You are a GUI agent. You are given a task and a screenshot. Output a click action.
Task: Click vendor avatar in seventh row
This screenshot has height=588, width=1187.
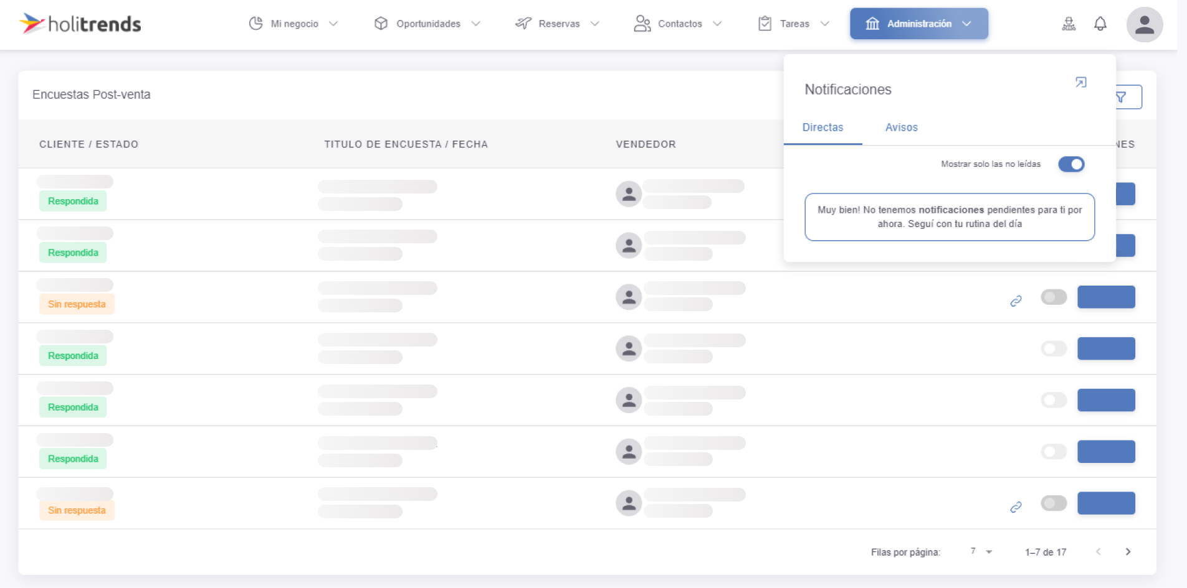pos(629,503)
